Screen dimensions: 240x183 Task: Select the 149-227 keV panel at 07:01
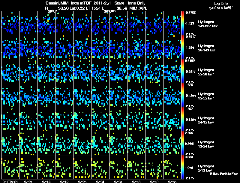coord(10,23)
